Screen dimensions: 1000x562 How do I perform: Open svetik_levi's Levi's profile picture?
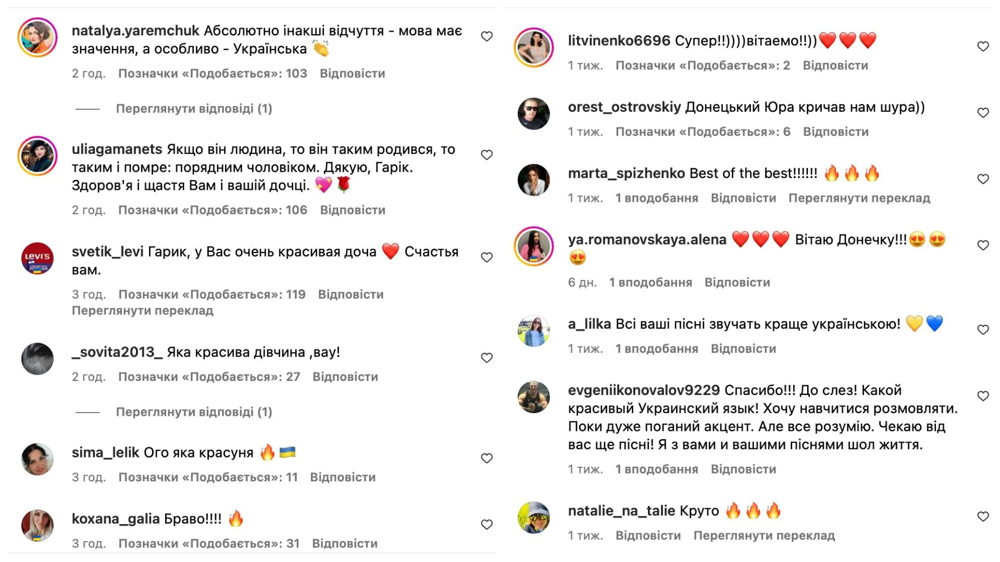(x=37, y=258)
